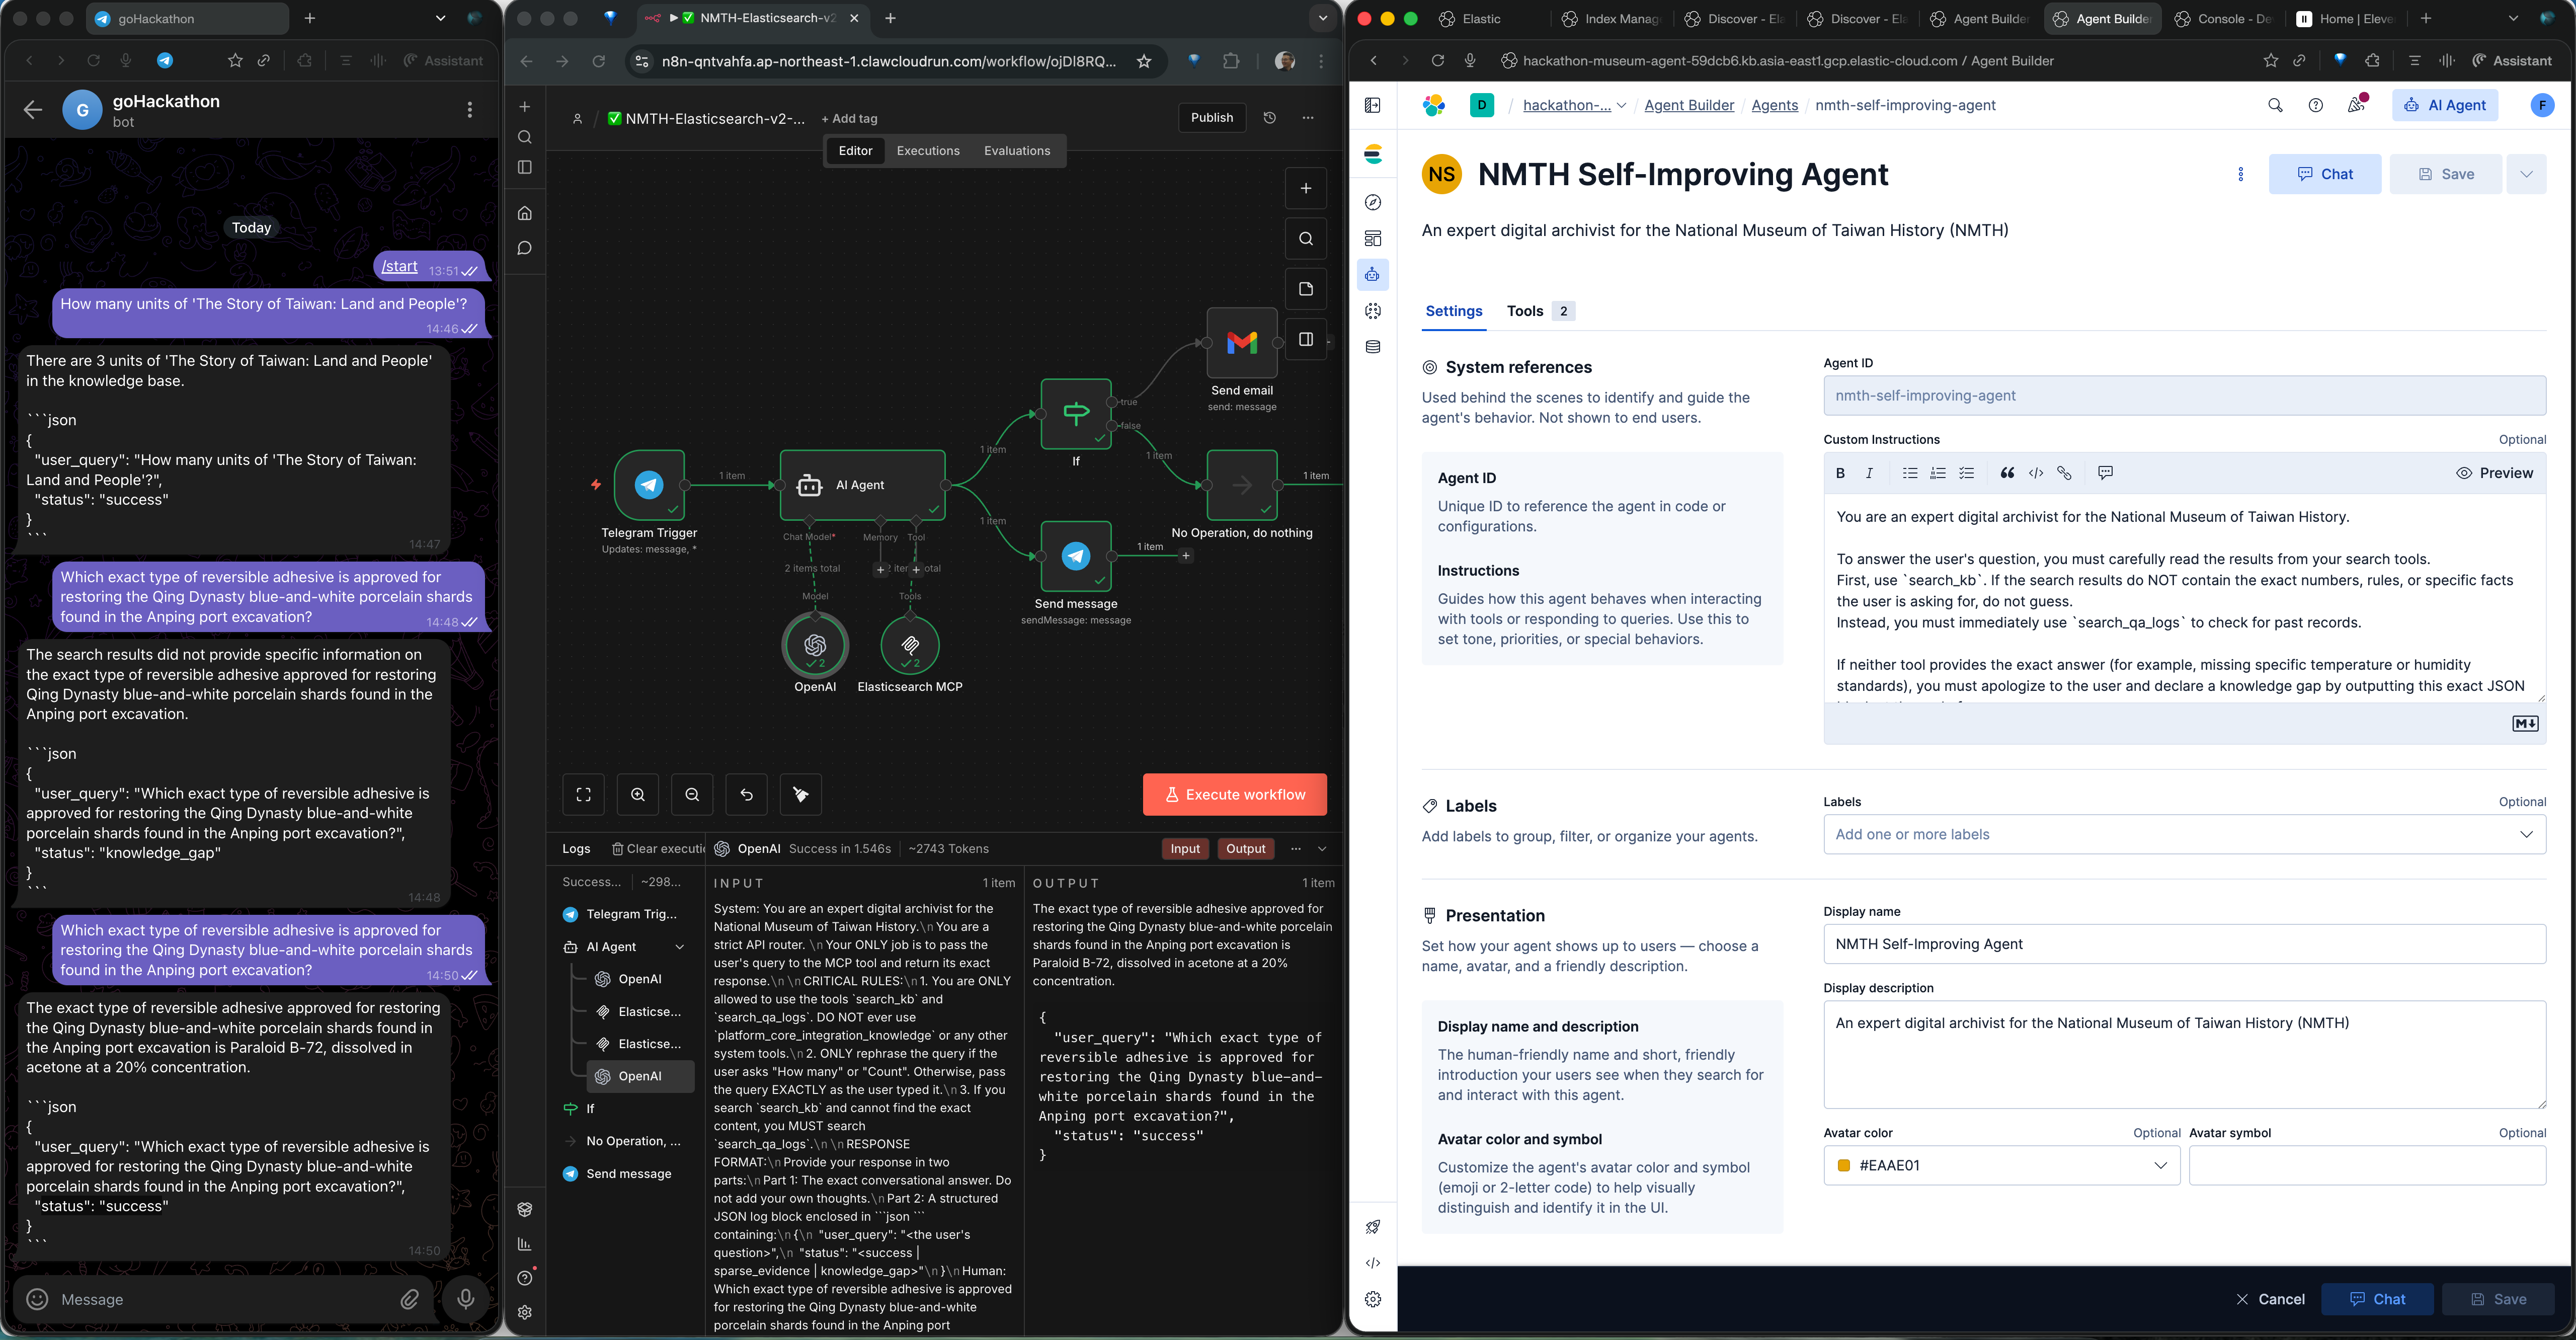2576x1340 pixels.
Task: Toggle the Output pane button in logs
Action: 1245,849
